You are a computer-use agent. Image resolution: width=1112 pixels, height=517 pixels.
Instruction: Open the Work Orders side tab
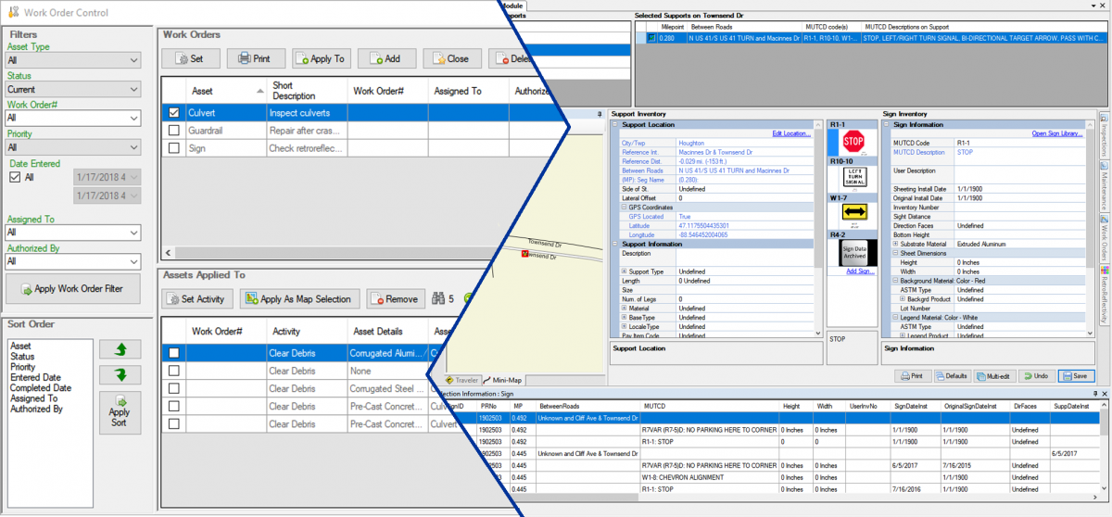click(1104, 240)
